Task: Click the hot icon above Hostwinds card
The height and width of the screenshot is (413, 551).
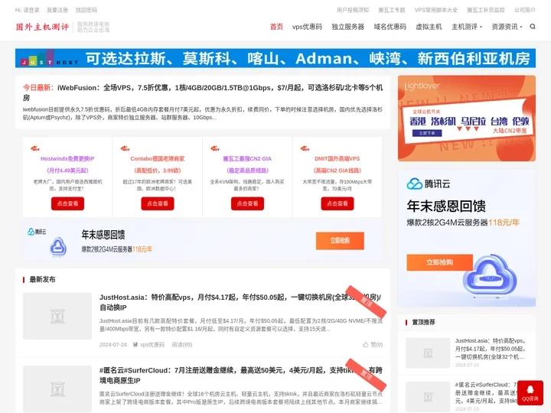Action: (35, 148)
